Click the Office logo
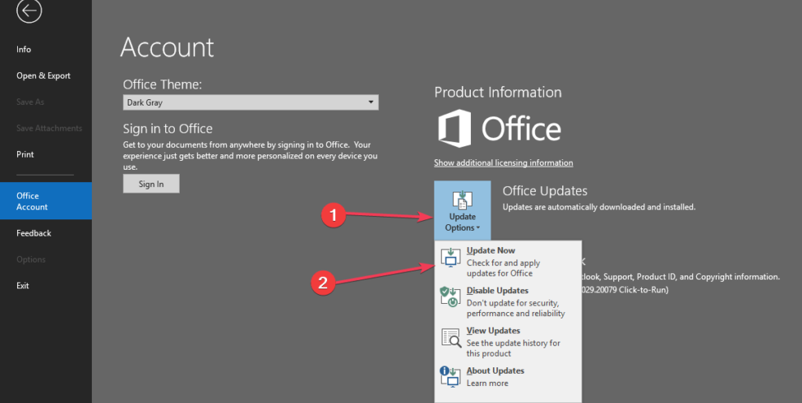 point(499,128)
